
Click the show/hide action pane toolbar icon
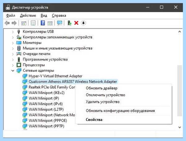[50, 23]
